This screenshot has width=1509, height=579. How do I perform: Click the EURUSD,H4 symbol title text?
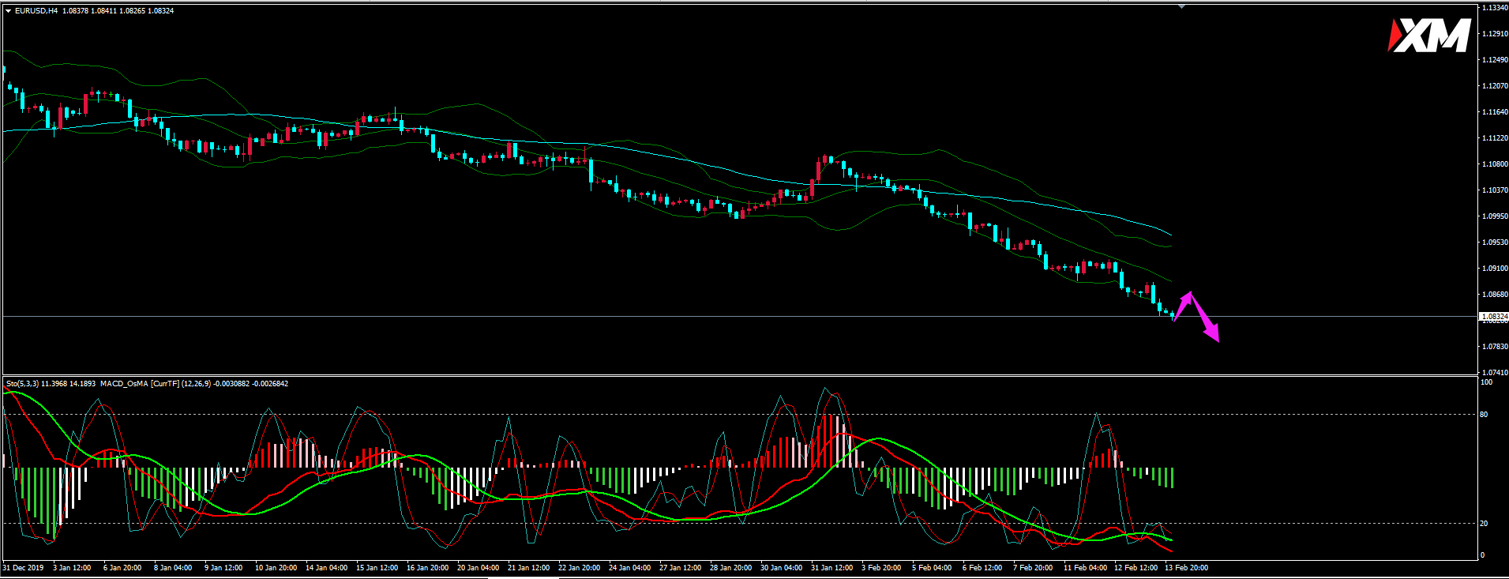36,11
